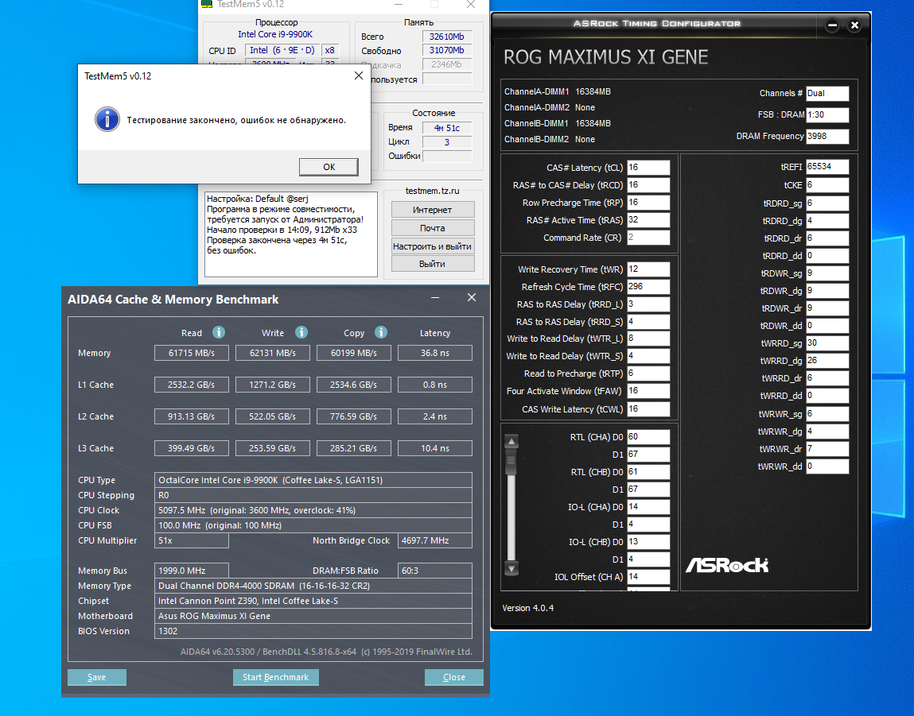
Task: Save the AIDA64 benchmark results
Action: point(97,677)
